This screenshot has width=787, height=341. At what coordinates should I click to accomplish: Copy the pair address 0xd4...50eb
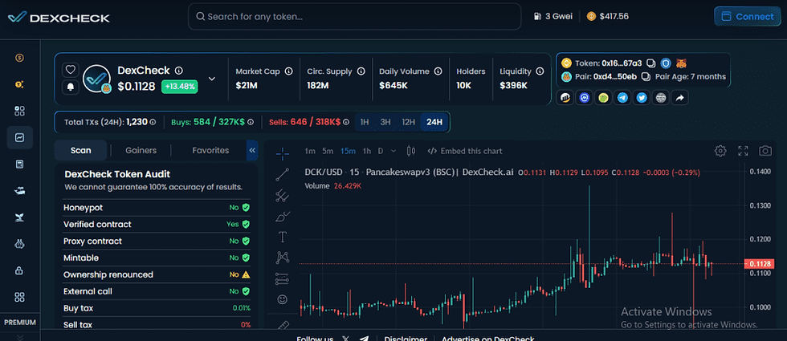pos(646,77)
